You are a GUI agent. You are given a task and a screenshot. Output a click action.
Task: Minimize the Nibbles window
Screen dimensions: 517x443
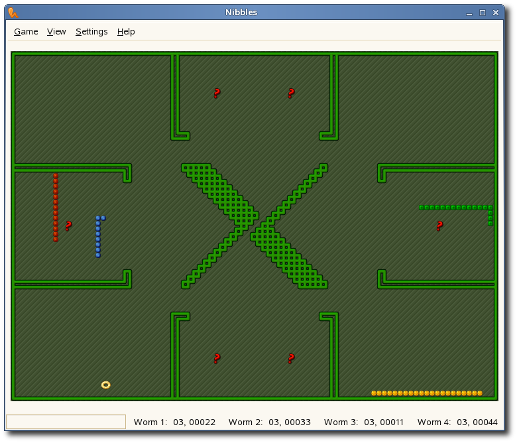click(x=469, y=13)
